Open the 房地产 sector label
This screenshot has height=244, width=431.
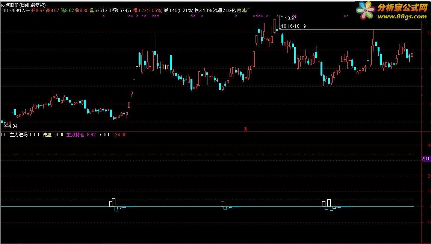coord(243,11)
